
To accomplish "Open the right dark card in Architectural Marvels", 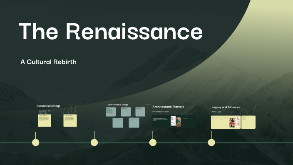I will [x=189, y=122].
